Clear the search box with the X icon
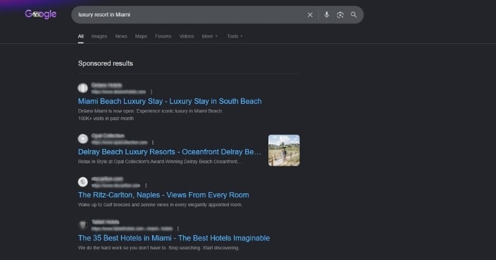Viewport: 496px width, 260px height. point(310,15)
